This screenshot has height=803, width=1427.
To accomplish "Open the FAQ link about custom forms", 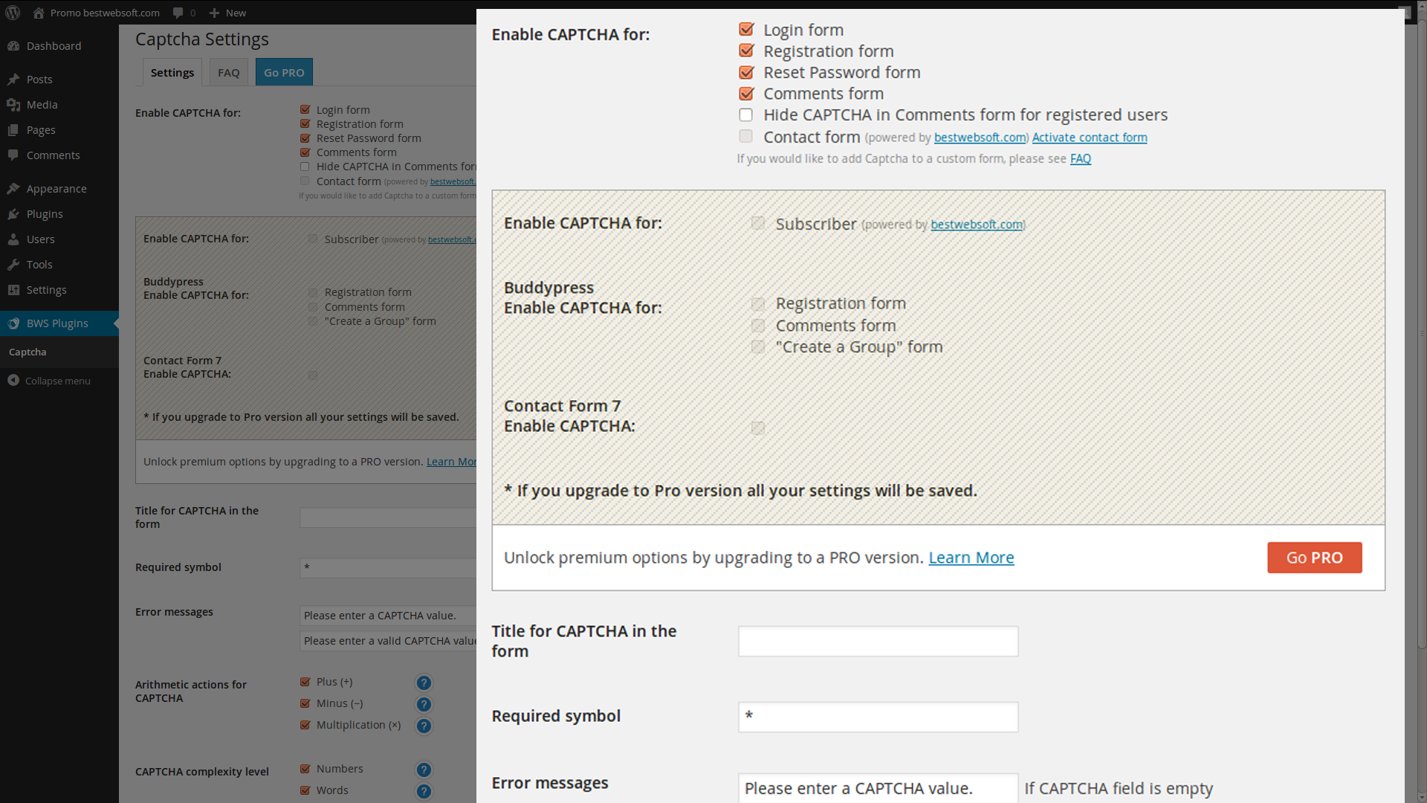I will [x=1080, y=158].
